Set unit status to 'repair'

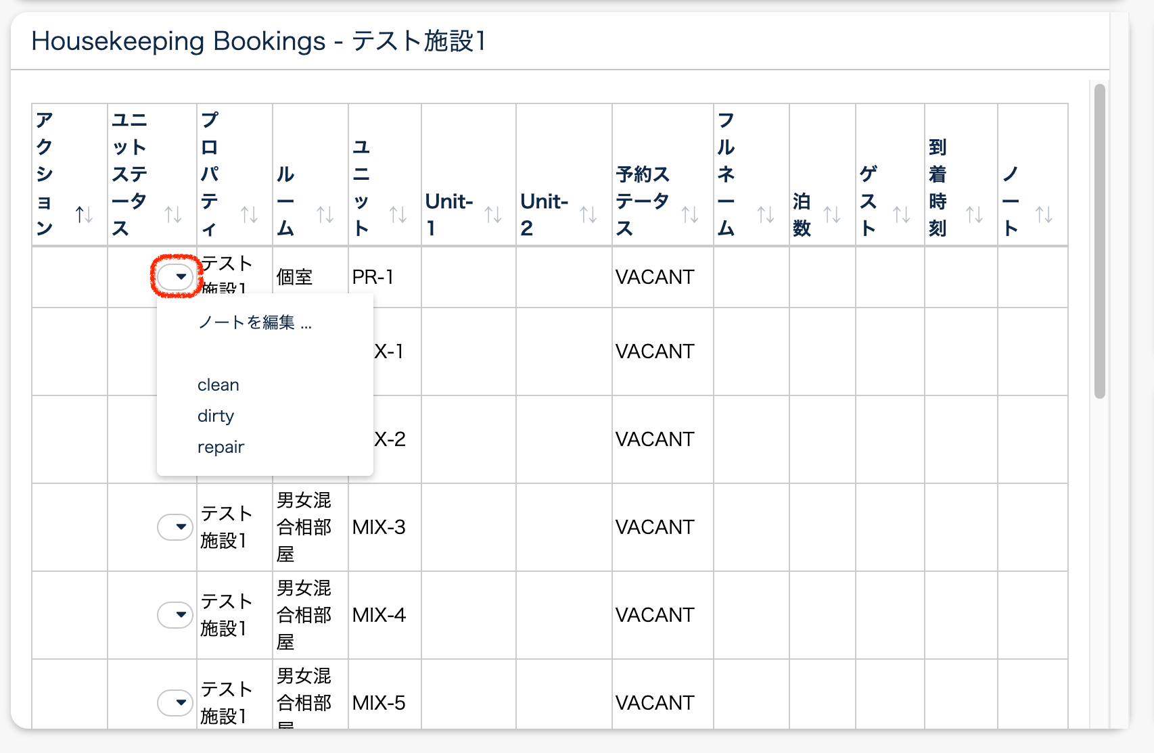click(x=221, y=447)
